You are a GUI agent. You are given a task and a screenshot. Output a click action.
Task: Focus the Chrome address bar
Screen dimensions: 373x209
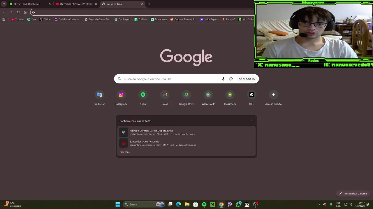click(143, 12)
